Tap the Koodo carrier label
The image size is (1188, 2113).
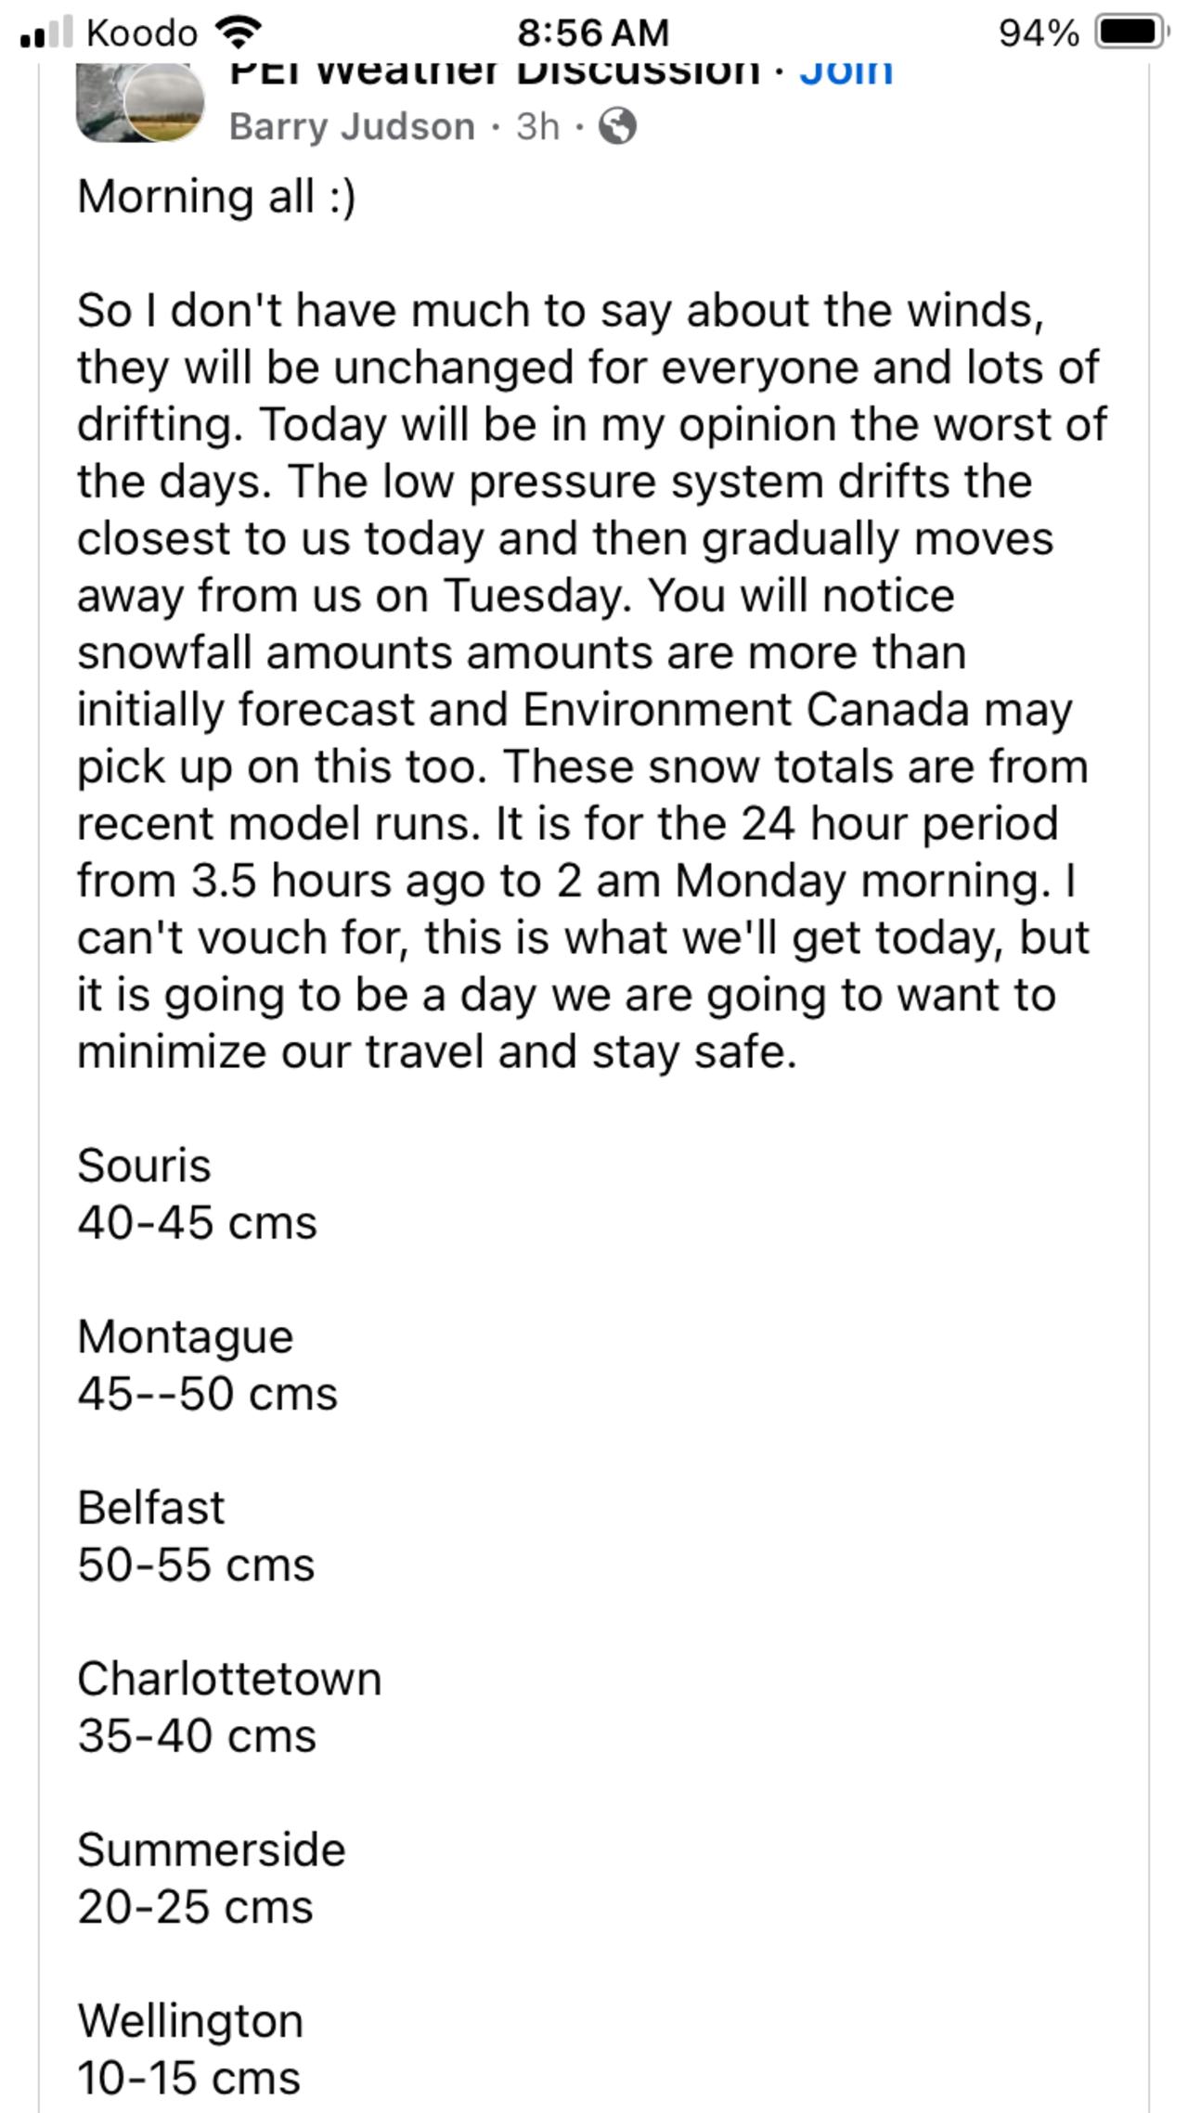(x=142, y=33)
